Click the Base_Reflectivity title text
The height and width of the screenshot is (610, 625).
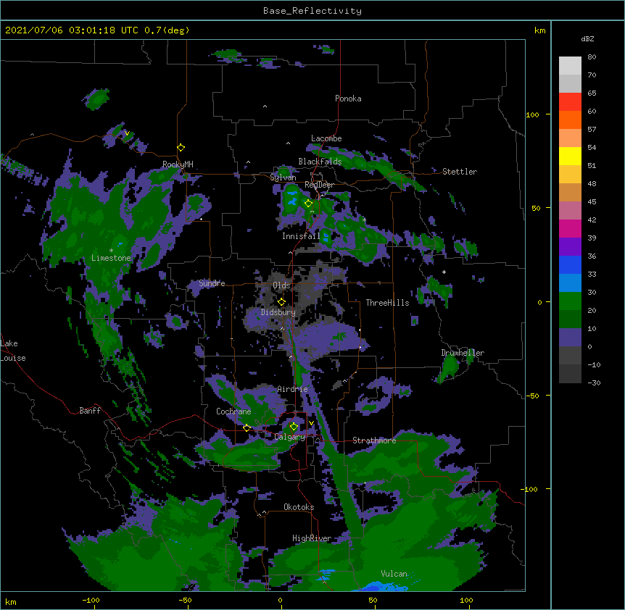pos(312,11)
